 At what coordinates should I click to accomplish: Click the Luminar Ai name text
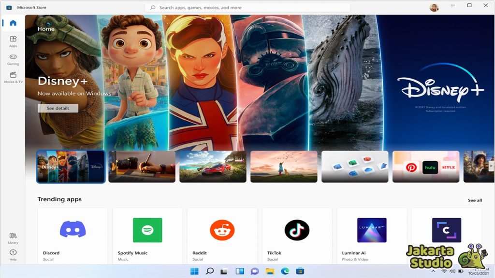coord(353,253)
